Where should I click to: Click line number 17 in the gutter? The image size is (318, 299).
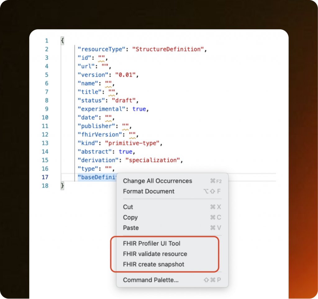click(45, 177)
